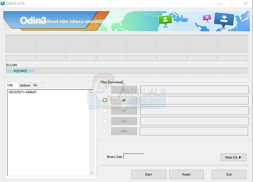Click the Binary Size field
Viewport: 253px width, 182px height.
point(134,156)
